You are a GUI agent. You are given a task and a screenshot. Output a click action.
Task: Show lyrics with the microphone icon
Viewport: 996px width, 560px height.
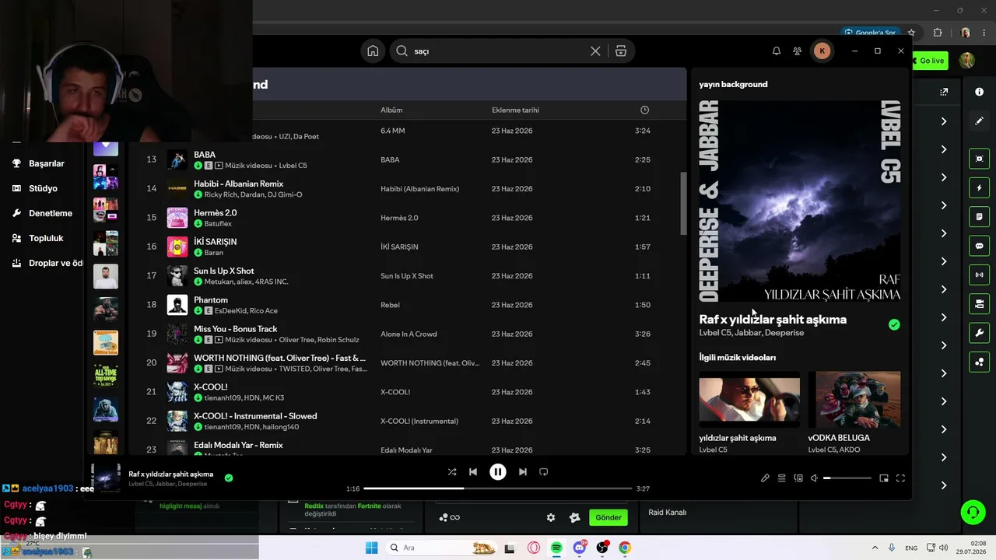(x=765, y=478)
